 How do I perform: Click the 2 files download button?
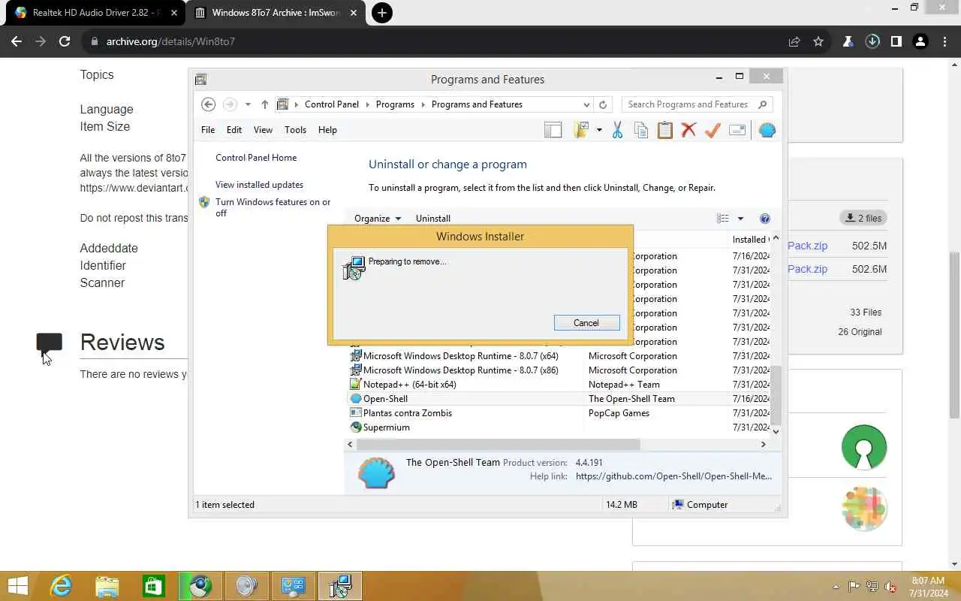(x=863, y=218)
